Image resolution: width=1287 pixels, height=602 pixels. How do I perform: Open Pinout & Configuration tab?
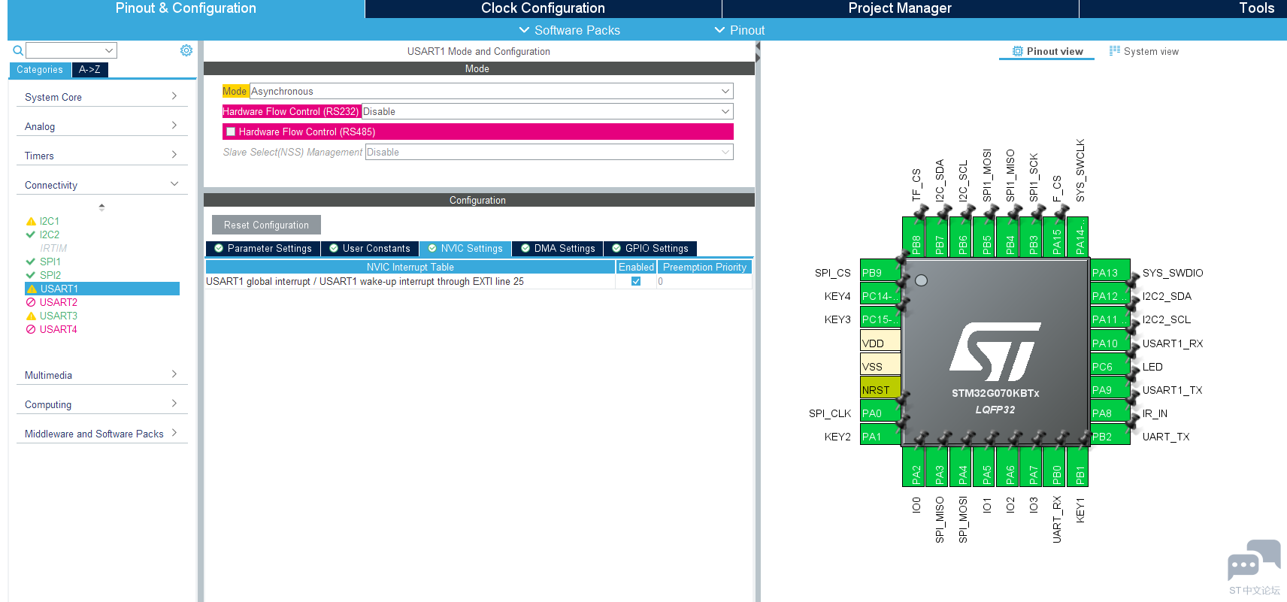tap(186, 8)
